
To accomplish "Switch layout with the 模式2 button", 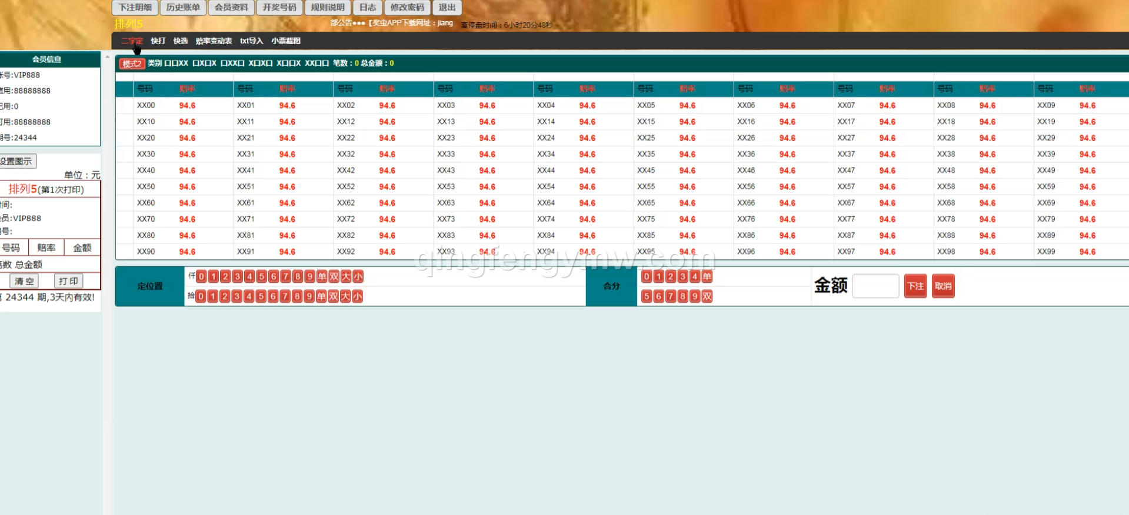I will (132, 63).
